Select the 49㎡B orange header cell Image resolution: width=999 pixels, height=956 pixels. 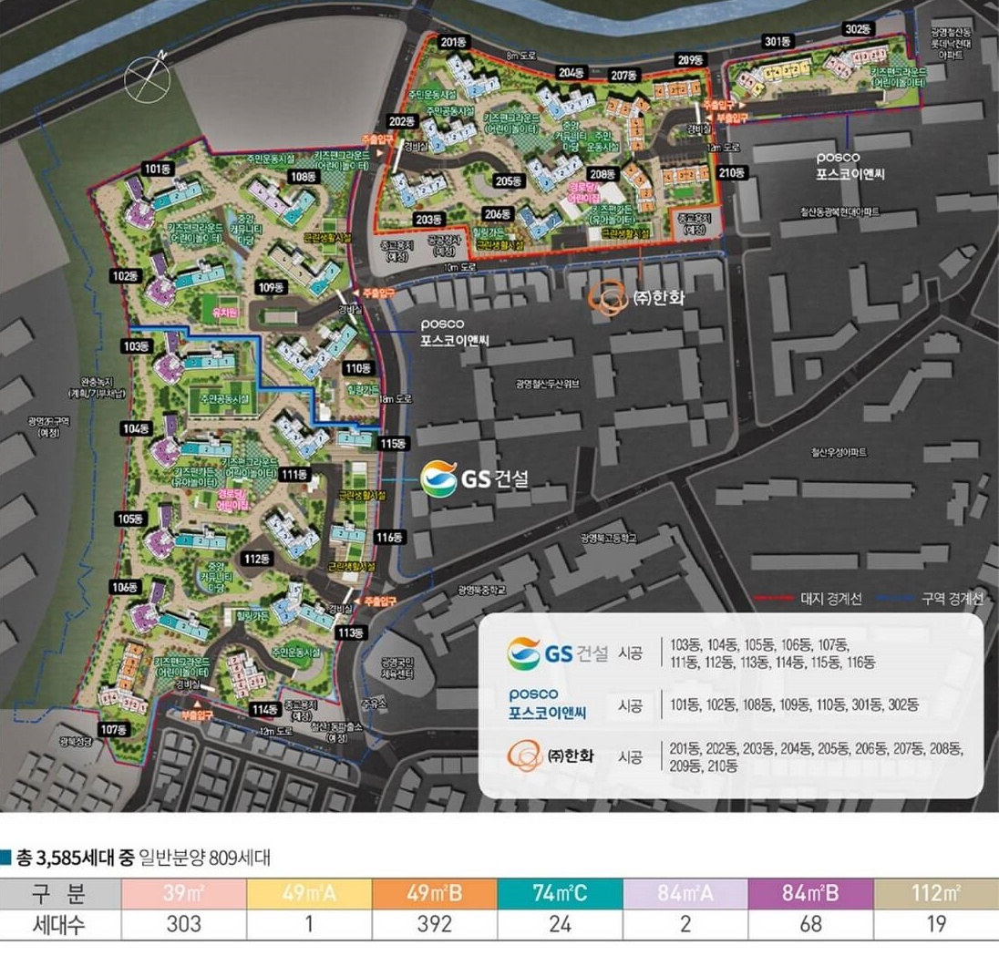click(x=435, y=893)
